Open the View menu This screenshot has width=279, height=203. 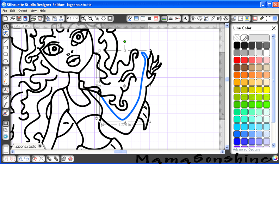tap(33, 11)
